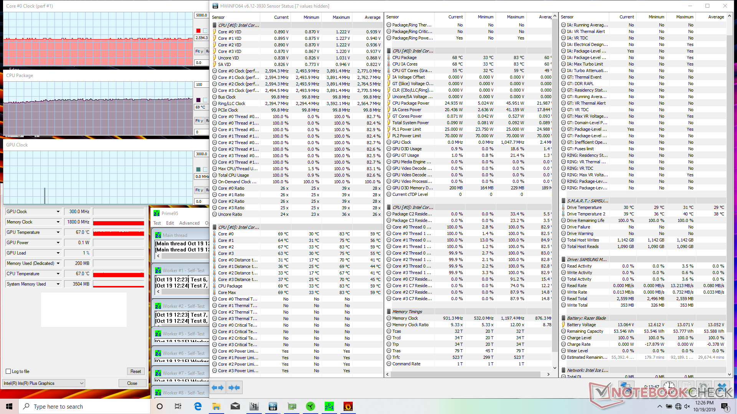Open the GPU Temperature sensor dropdown

[58, 232]
